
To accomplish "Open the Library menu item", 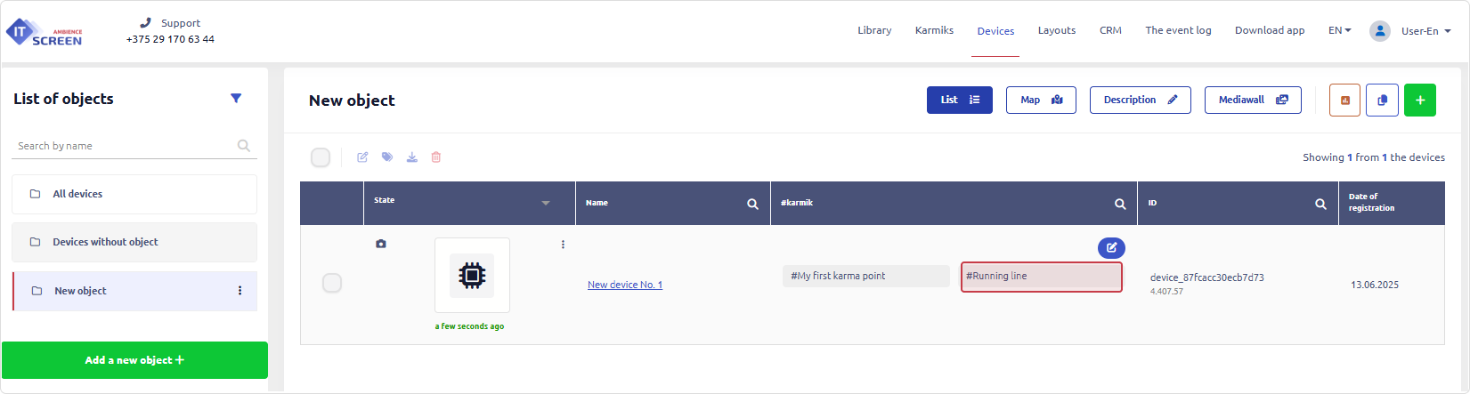I will pyautogui.click(x=873, y=30).
